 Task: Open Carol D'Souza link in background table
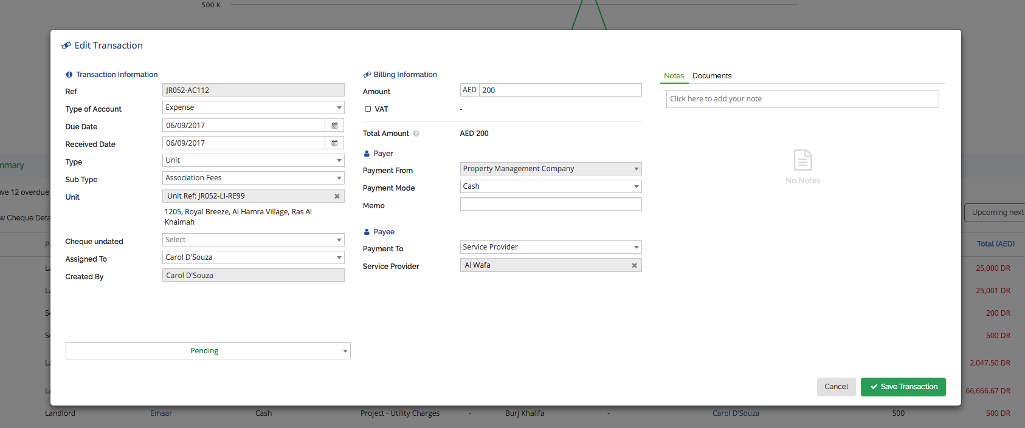[x=736, y=413]
